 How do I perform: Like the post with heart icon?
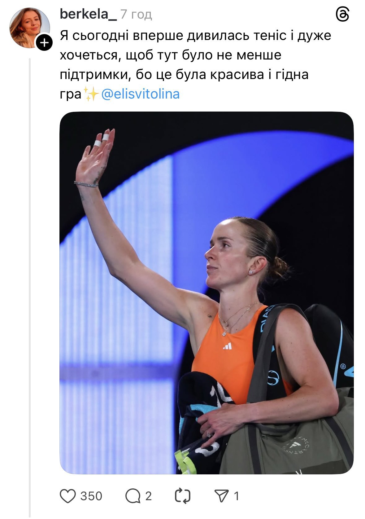coord(67,496)
